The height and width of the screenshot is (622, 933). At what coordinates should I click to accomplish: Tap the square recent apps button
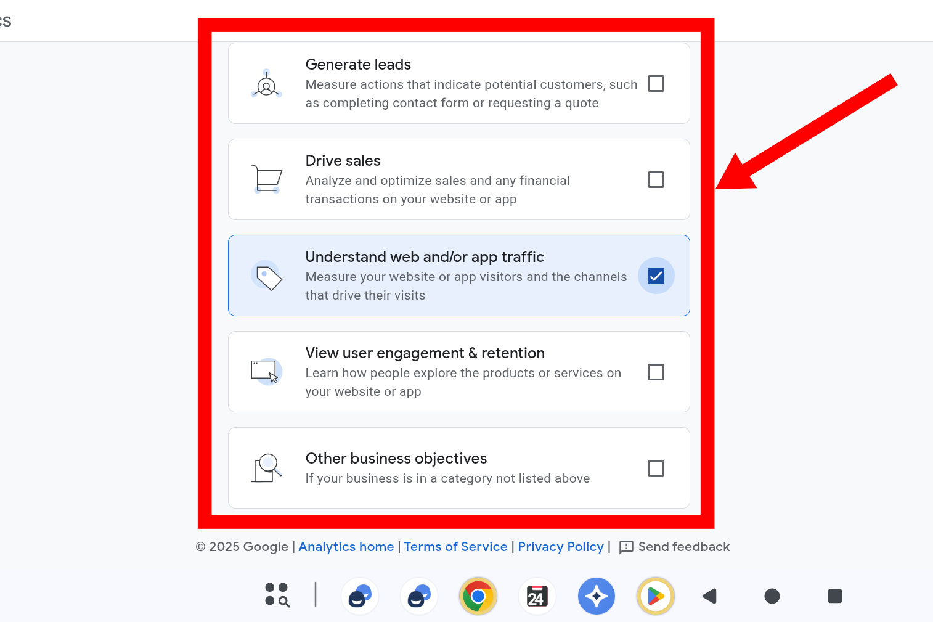click(x=834, y=596)
